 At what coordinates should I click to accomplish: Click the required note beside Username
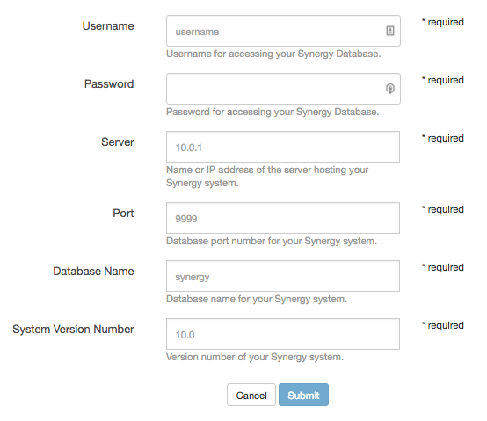442,22
